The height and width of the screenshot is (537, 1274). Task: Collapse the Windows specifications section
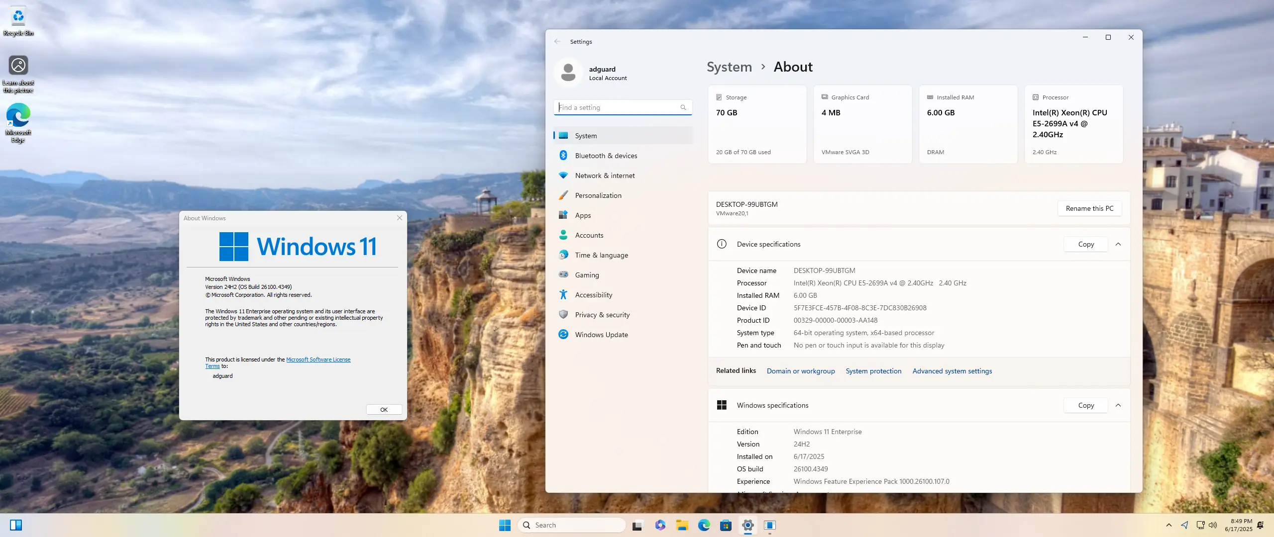click(1118, 405)
